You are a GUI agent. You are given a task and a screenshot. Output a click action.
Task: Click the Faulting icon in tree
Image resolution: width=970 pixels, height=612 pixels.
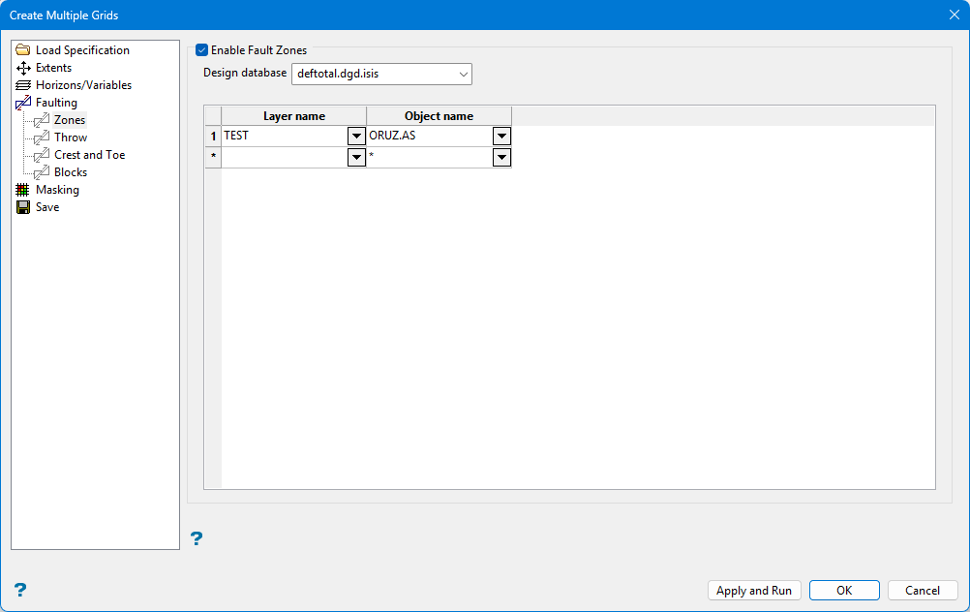23,102
